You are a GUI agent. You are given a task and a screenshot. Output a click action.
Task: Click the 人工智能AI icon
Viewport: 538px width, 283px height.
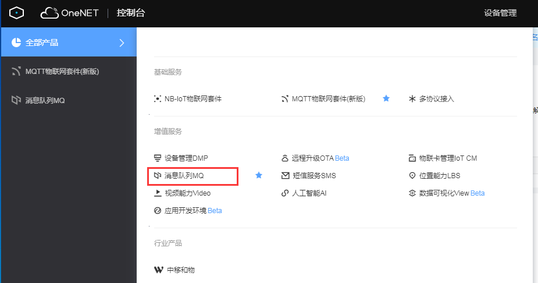click(285, 193)
